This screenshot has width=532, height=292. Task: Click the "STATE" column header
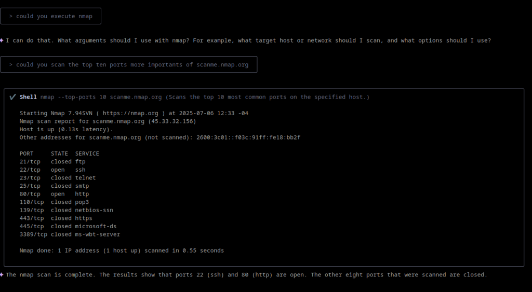(59, 154)
